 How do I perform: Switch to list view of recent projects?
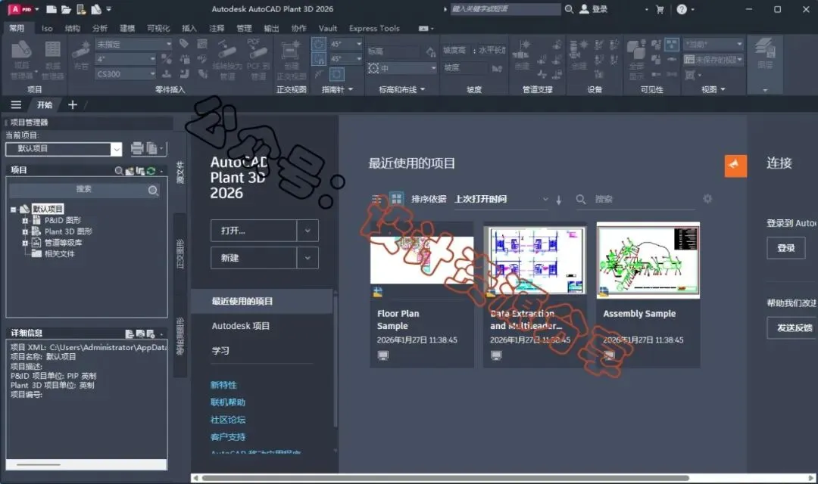[x=376, y=199]
